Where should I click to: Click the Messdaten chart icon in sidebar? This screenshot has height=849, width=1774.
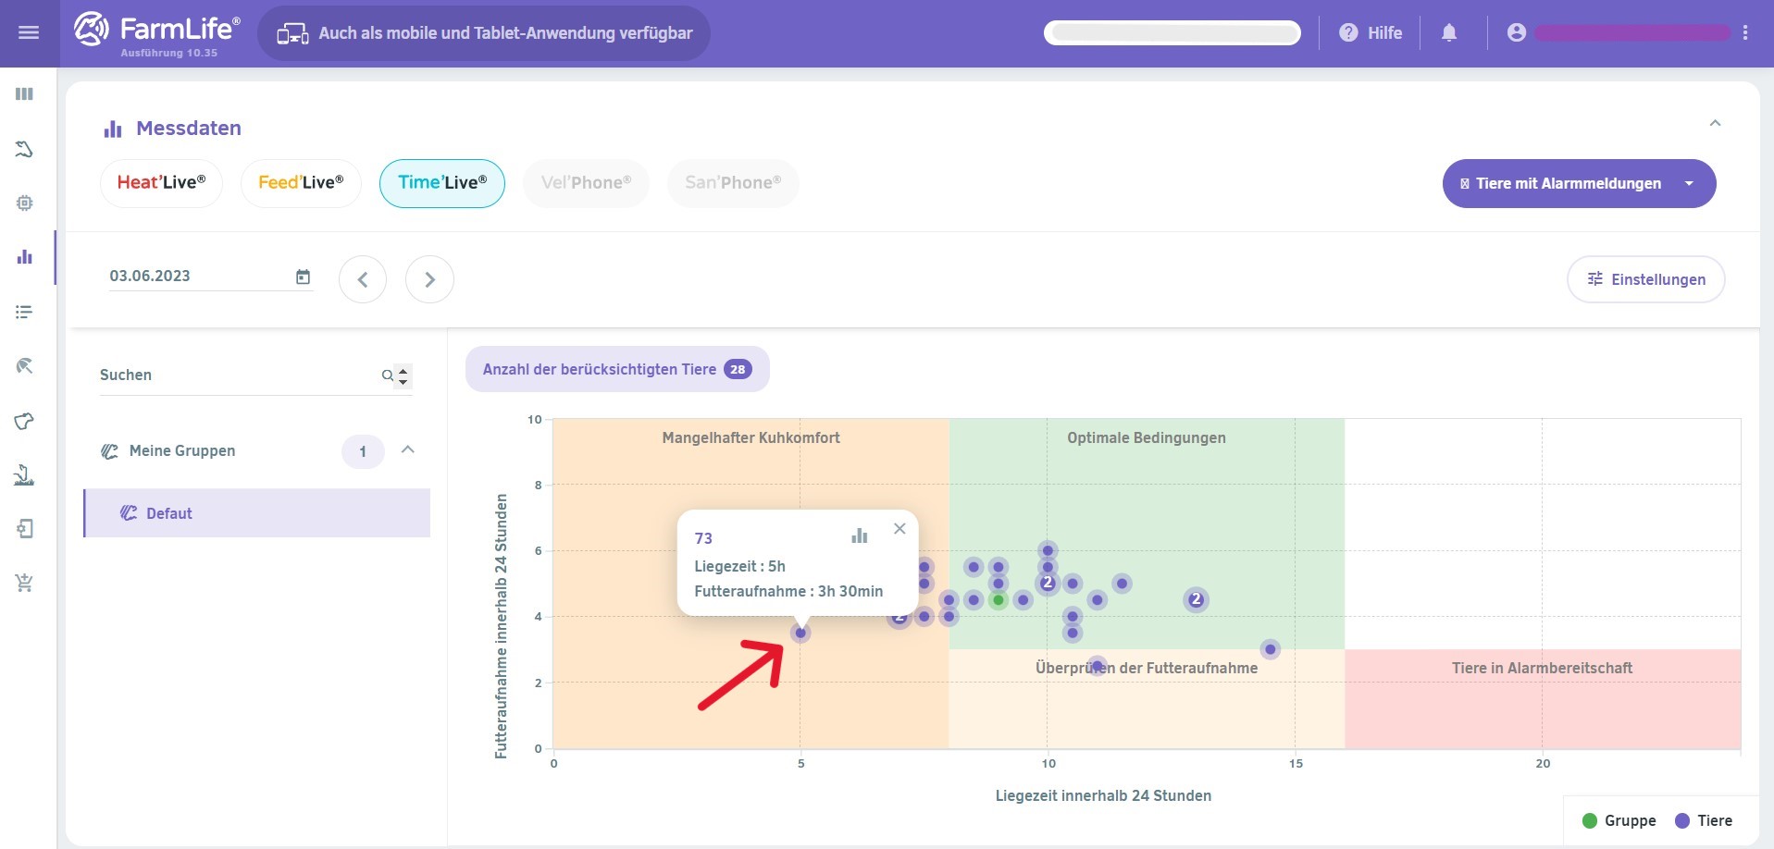tap(25, 257)
